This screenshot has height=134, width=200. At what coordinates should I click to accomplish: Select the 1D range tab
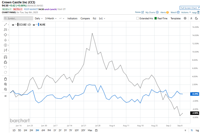(14, 130)
